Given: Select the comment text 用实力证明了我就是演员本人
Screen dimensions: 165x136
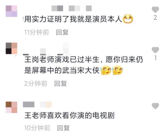Looking at the screenshot, I should pyautogui.click(x=73, y=19).
